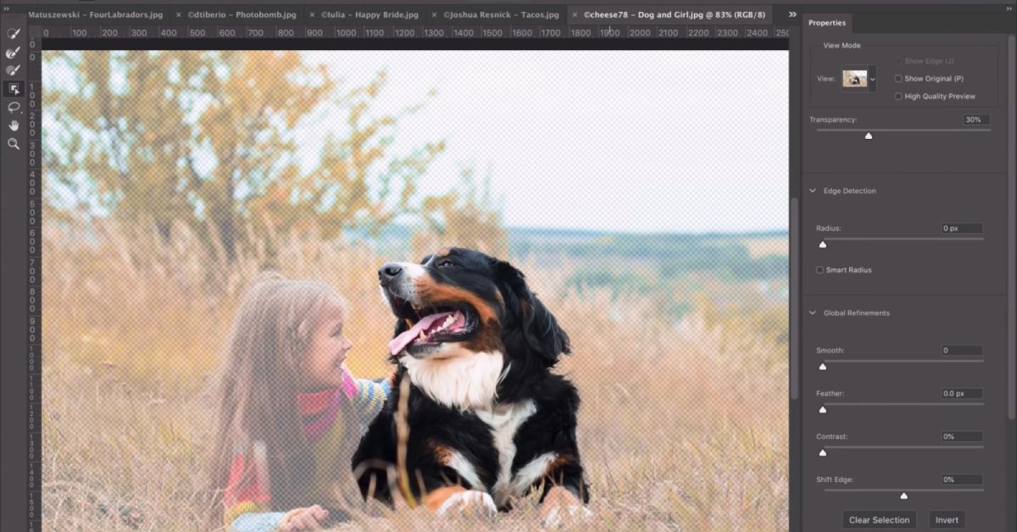
Task: Switch to the Photobomb.jpg tab
Action: click(x=242, y=15)
